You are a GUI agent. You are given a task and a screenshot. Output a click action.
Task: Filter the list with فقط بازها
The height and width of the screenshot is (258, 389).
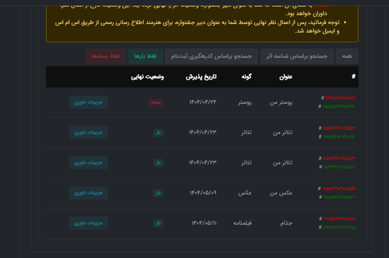click(x=146, y=56)
